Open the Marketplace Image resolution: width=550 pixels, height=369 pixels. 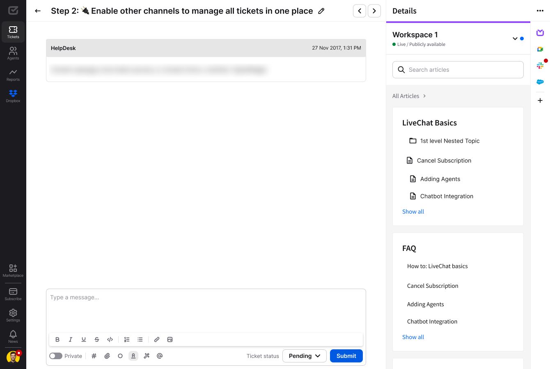coord(13,270)
